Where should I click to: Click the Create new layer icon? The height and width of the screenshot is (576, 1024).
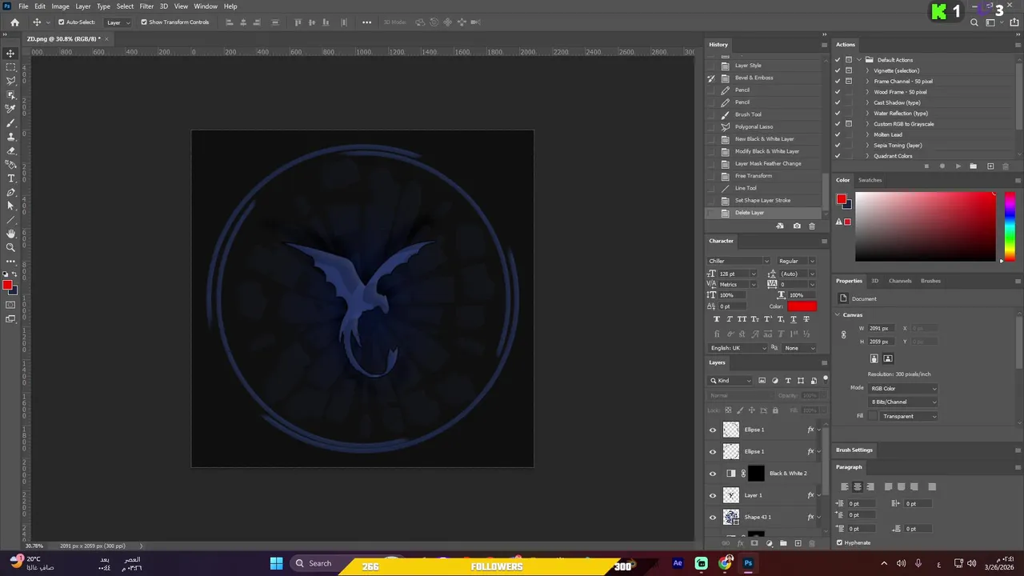[x=798, y=543]
